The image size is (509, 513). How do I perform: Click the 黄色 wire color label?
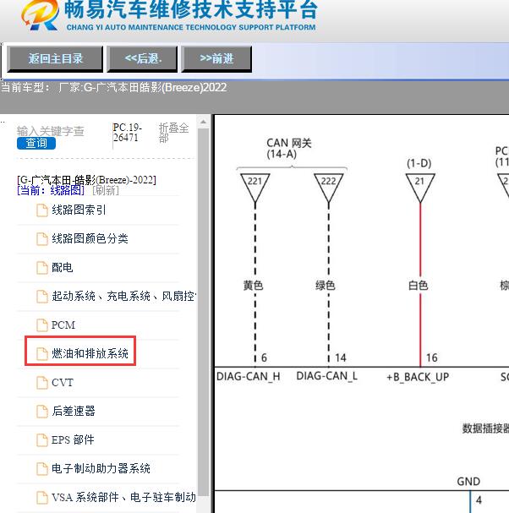(253, 286)
